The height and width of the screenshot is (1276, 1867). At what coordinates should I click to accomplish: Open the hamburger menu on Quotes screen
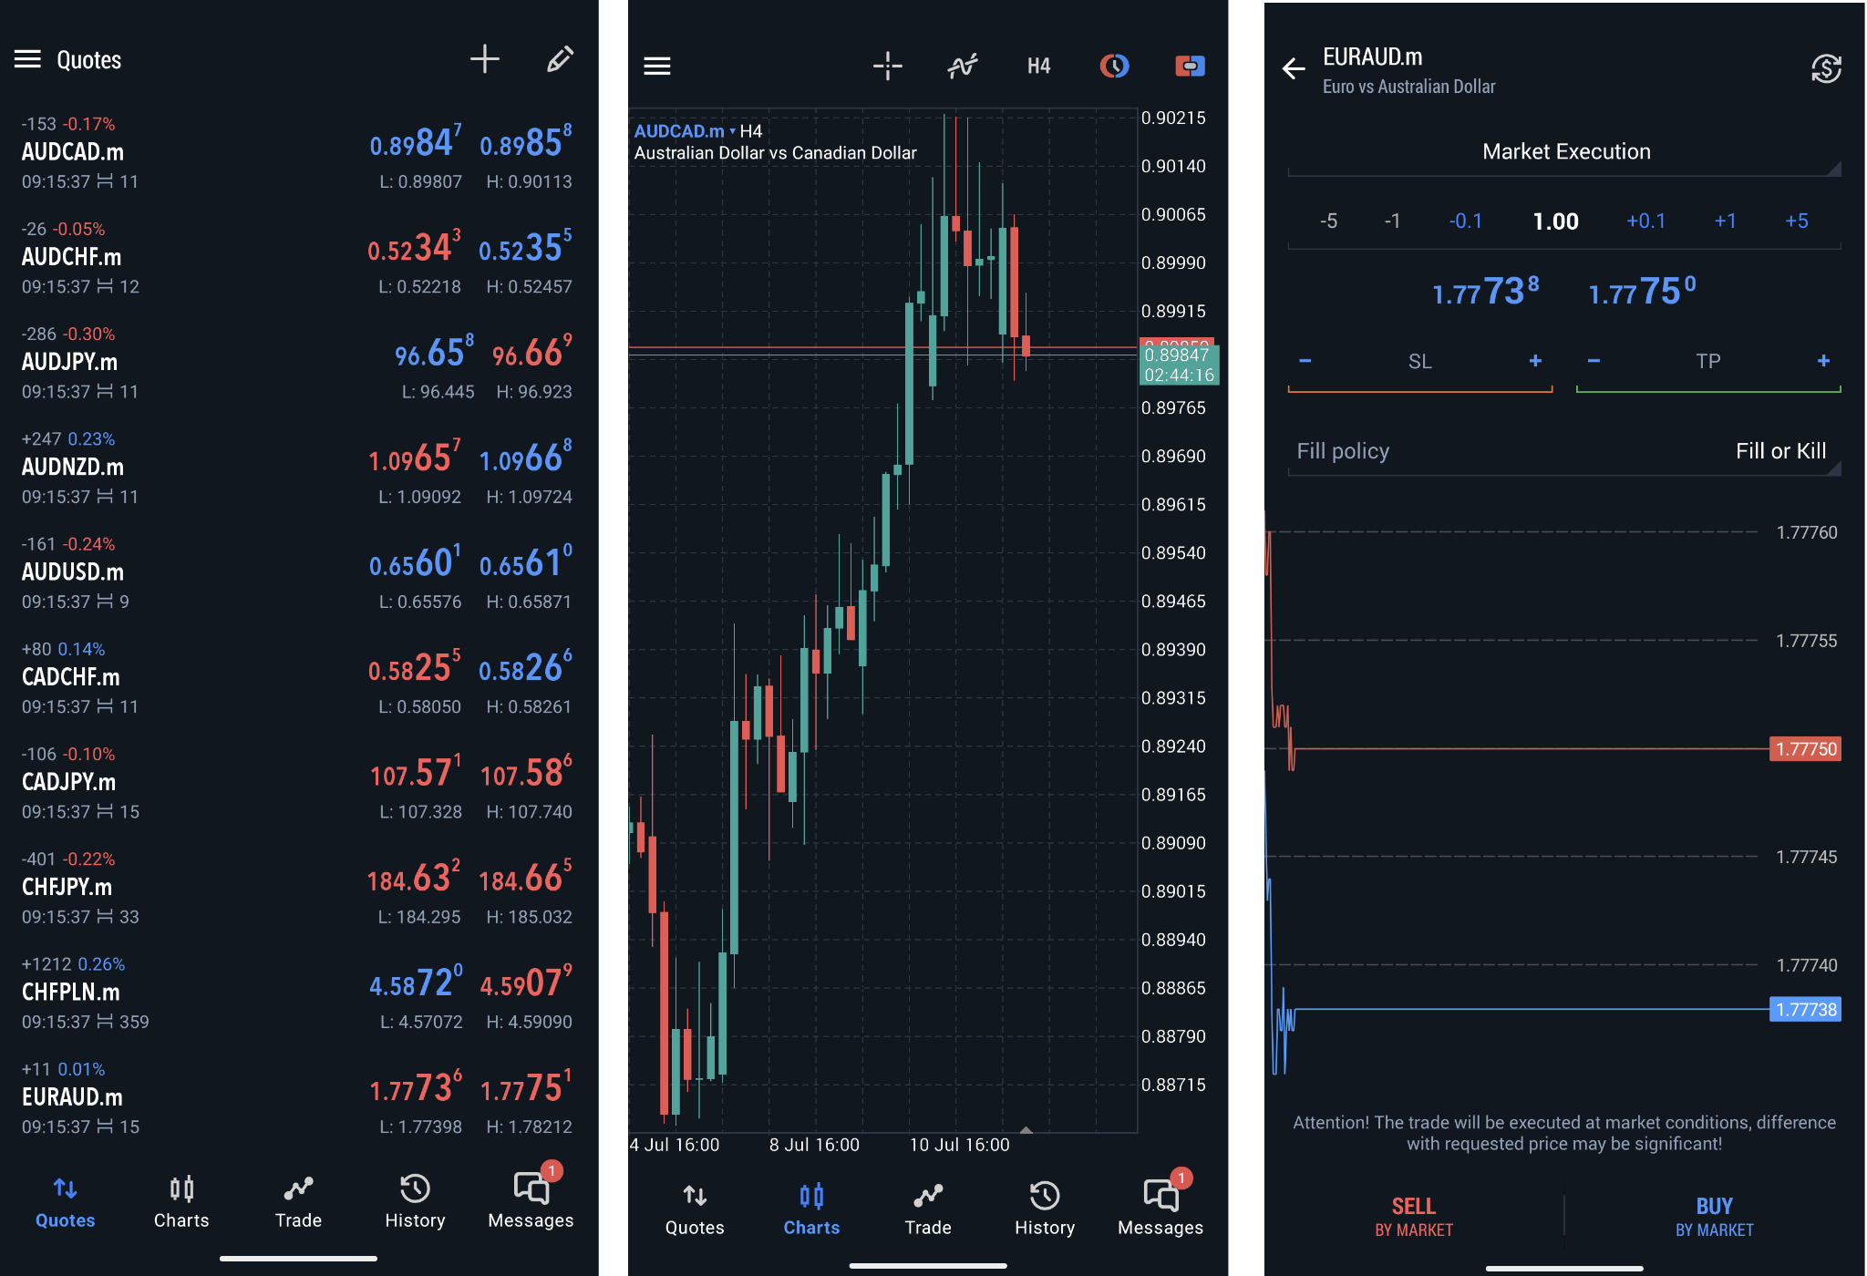tap(27, 59)
